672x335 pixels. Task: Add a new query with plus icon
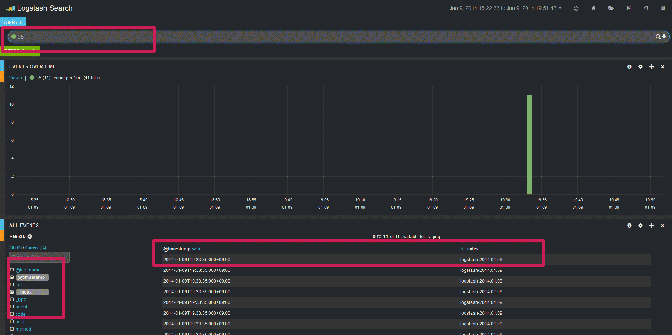tap(664, 36)
